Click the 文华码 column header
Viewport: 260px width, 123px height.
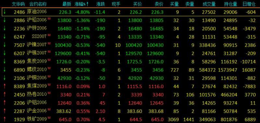[x=18, y=4]
